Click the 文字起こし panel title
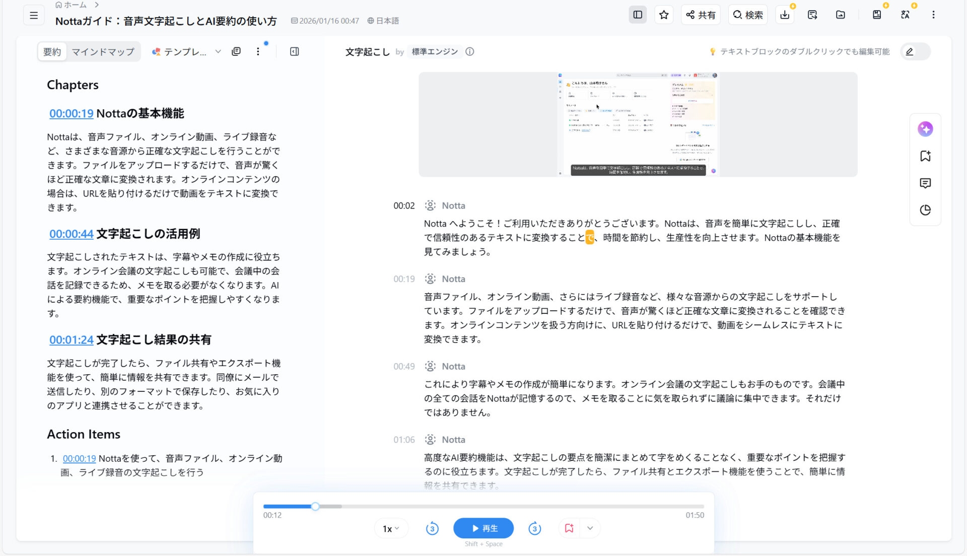Image resolution: width=967 pixels, height=556 pixels. (x=367, y=51)
